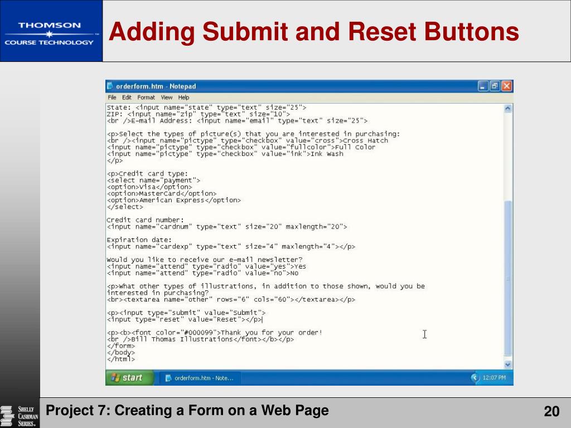Click the "Expiration date:" line

point(139,240)
